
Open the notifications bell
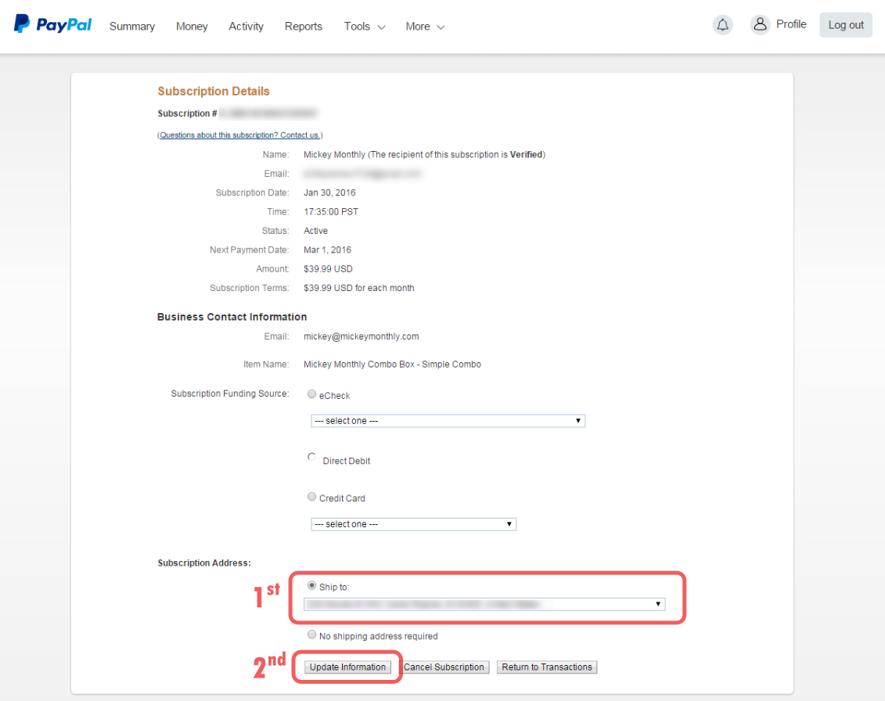pos(722,25)
